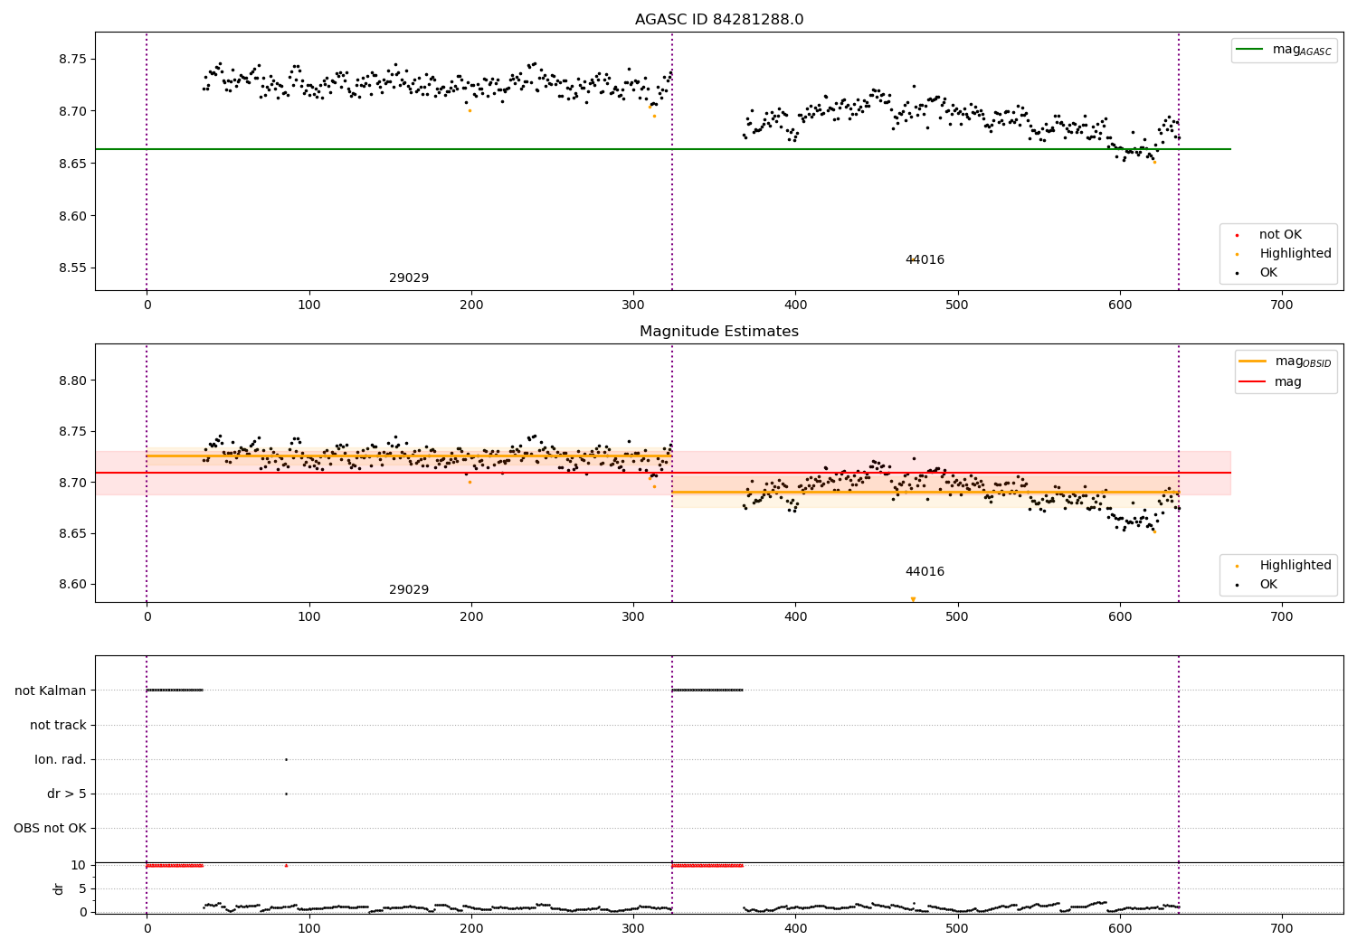Select the mag AGASC legend entry
Screen dimensions: 1357x949
(1284, 50)
